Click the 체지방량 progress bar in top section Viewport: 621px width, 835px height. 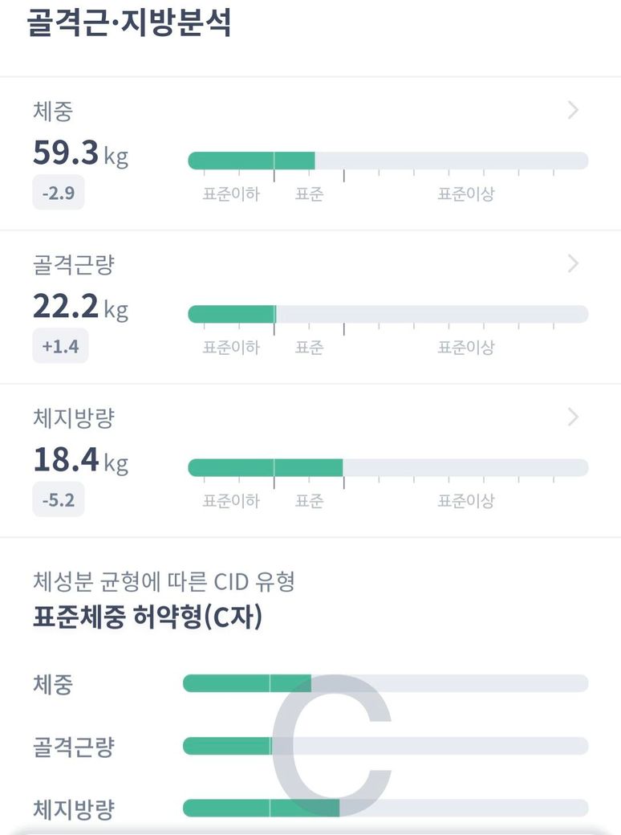pyautogui.click(x=388, y=467)
